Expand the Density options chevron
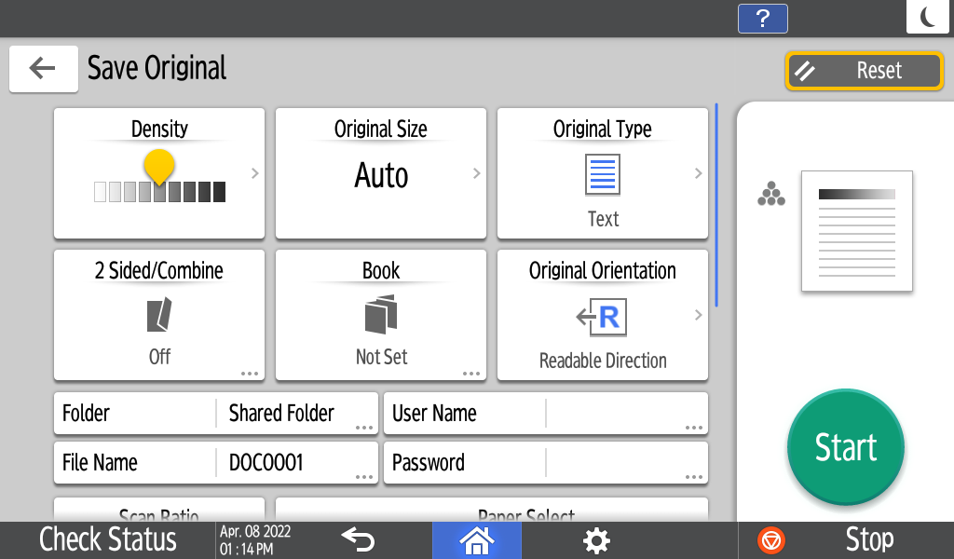This screenshot has width=954, height=559. pyautogui.click(x=254, y=173)
